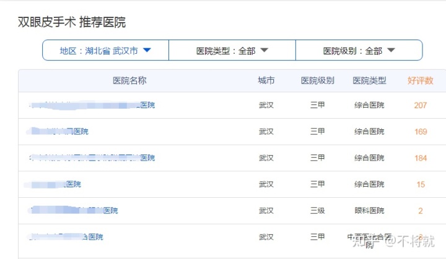Open the 地区 湖北省 武汉市 dropdown
This screenshot has width=446, height=259.
coord(105,51)
